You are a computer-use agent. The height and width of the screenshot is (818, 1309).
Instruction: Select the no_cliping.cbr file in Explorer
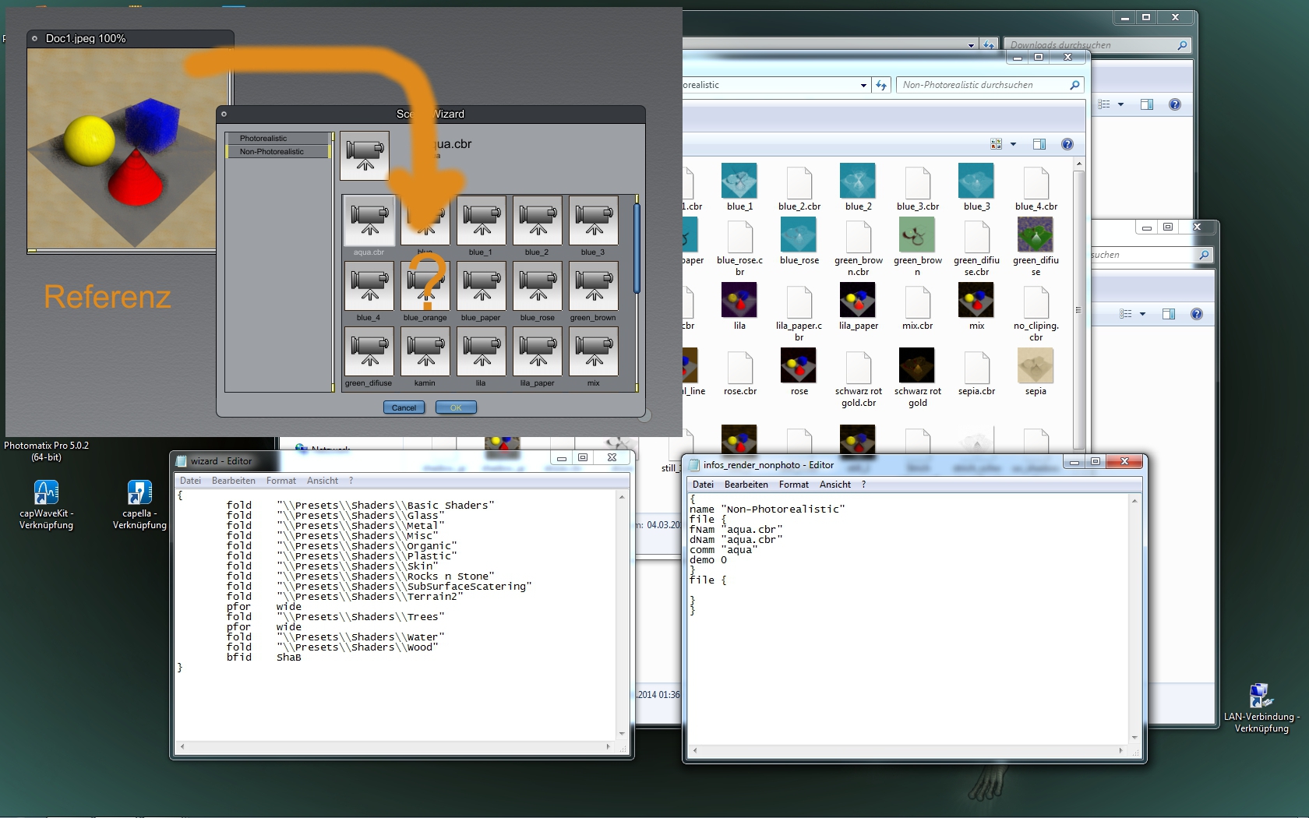coord(1036,312)
